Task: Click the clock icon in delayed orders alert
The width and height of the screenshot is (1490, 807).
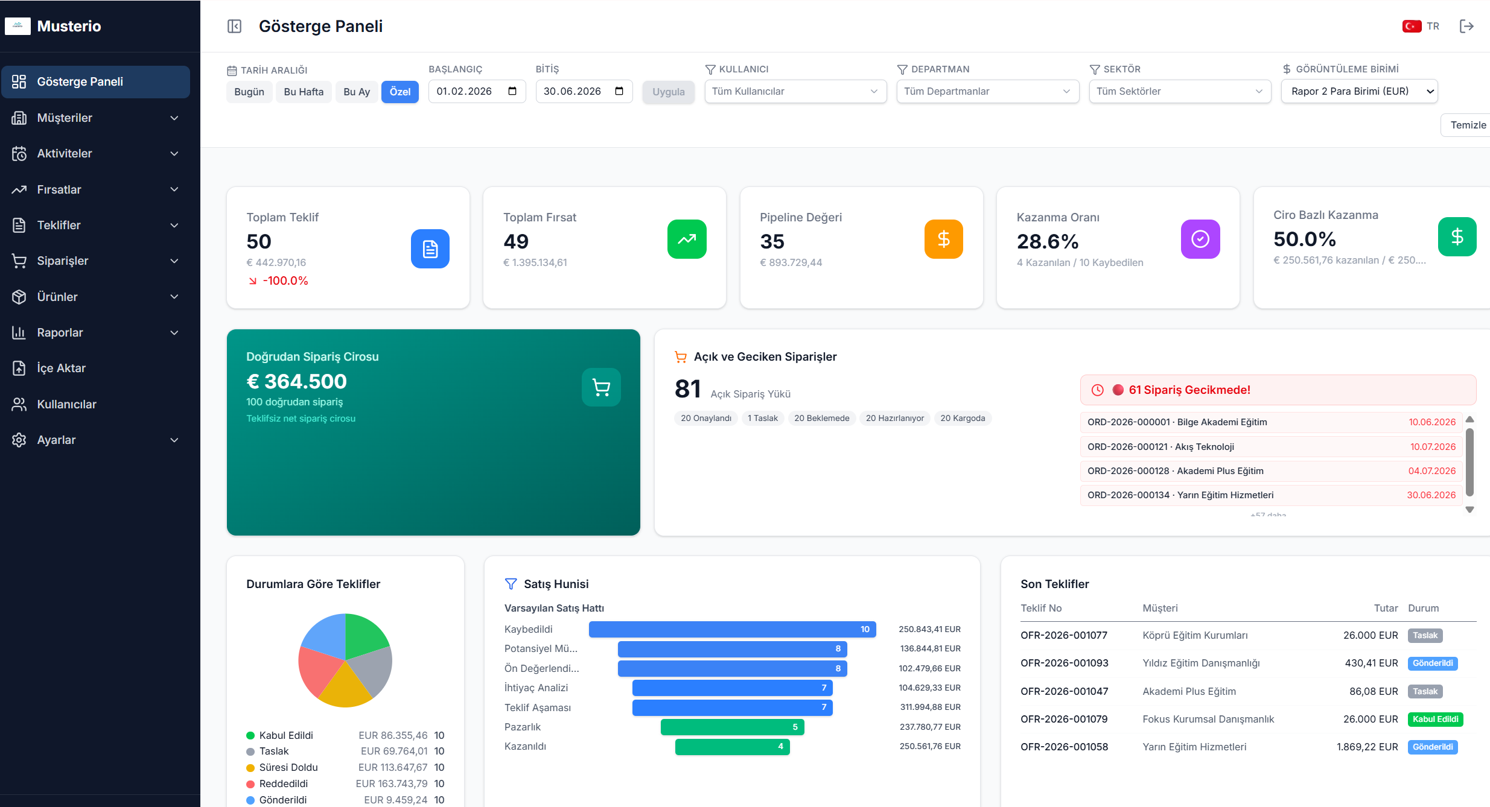Action: coord(1098,390)
